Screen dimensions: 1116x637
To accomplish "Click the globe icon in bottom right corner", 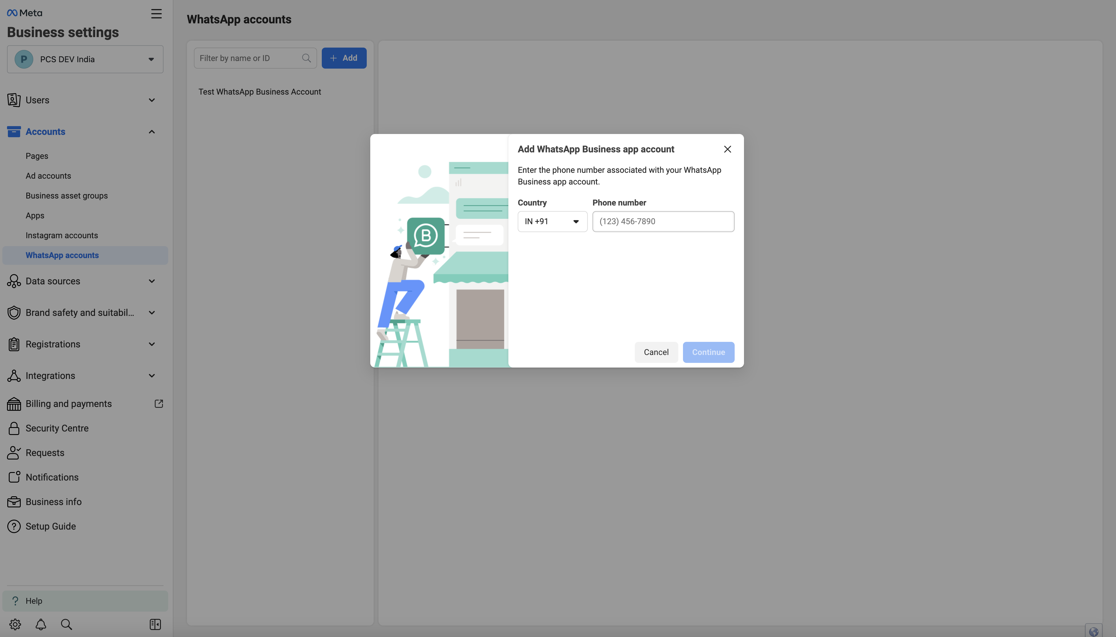I will [1093, 631].
